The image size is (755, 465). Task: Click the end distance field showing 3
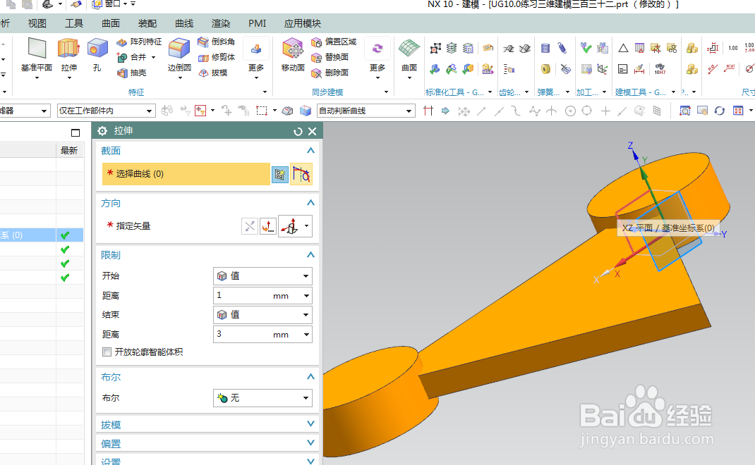pos(241,334)
